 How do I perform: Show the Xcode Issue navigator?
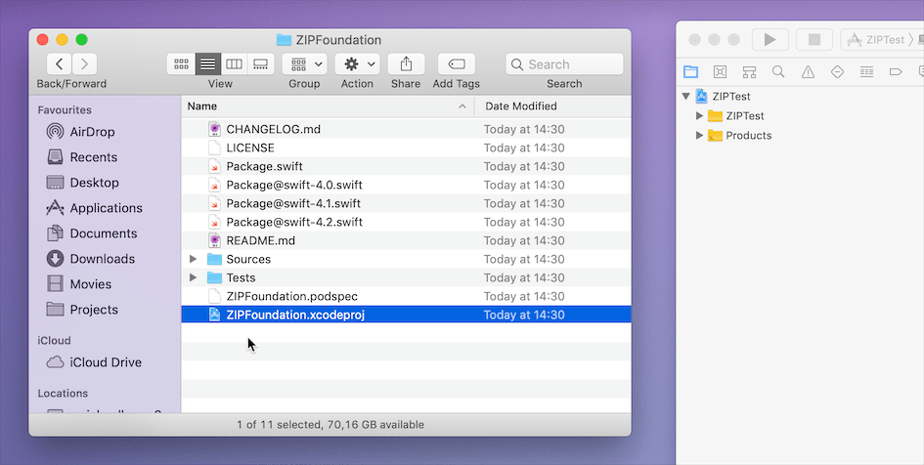tap(808, 72)
